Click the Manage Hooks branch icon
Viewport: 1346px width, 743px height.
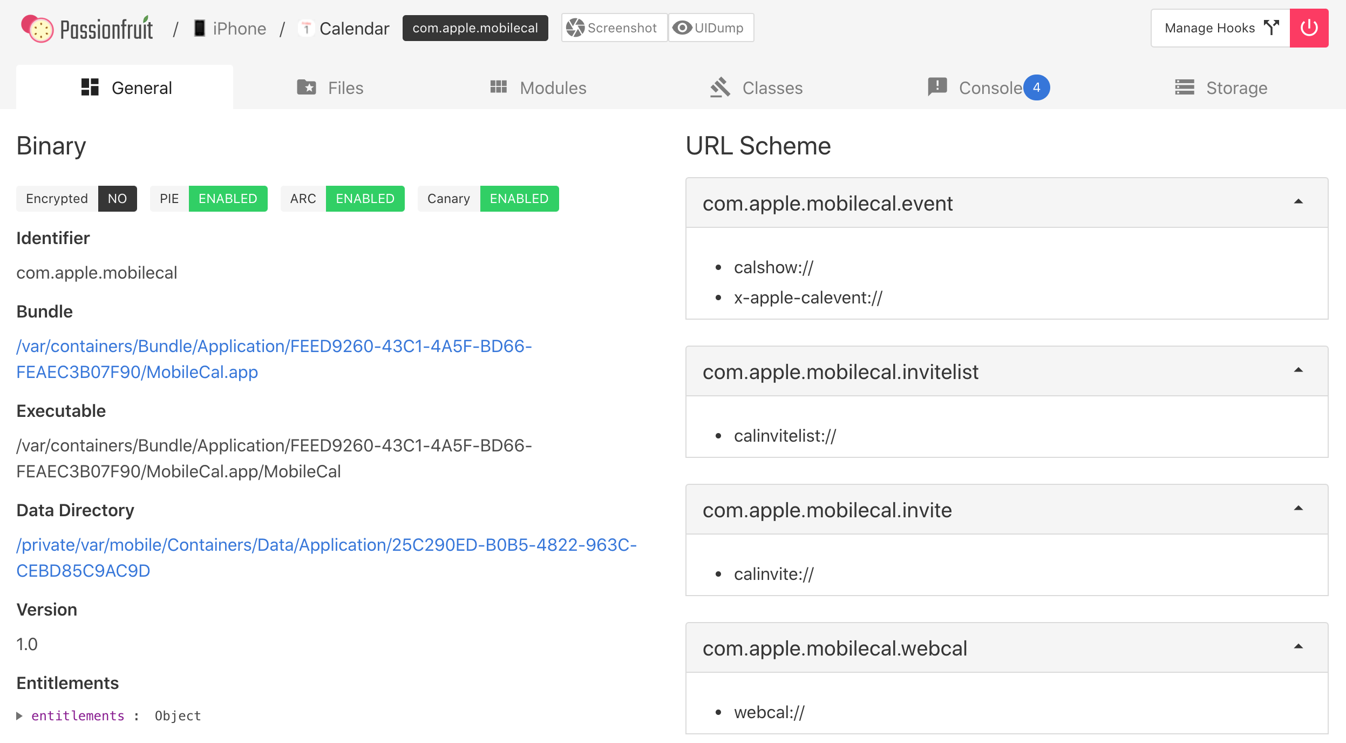(1272, 28)
